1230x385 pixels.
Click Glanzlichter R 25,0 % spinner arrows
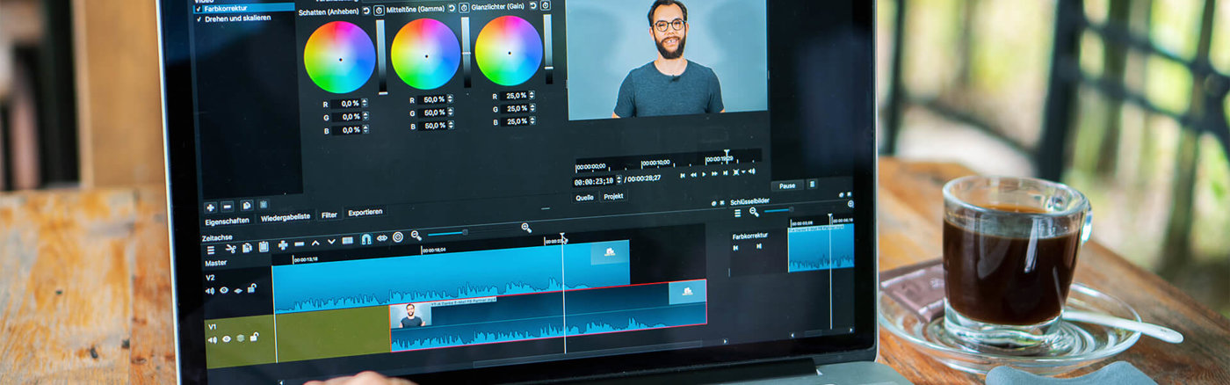pyautogui.click(x=532, y=95)
